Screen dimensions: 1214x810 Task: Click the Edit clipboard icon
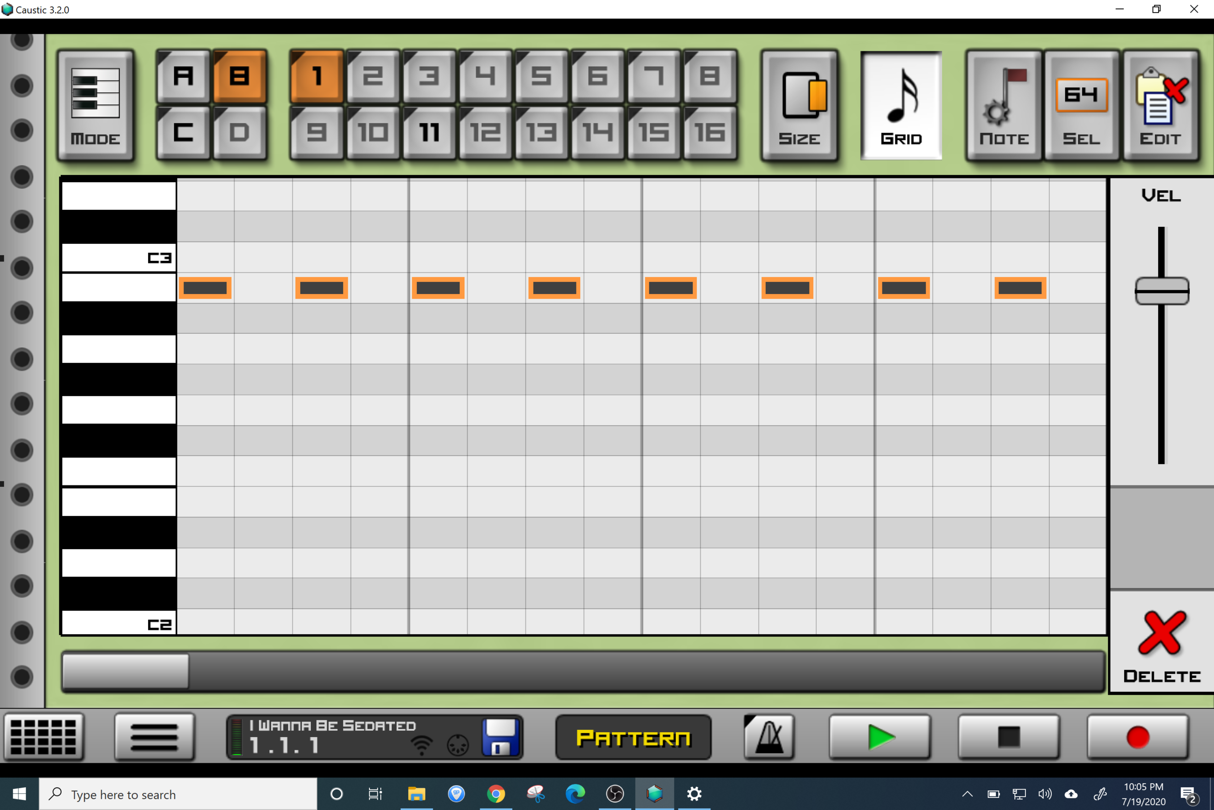(x=1160, y=106)
